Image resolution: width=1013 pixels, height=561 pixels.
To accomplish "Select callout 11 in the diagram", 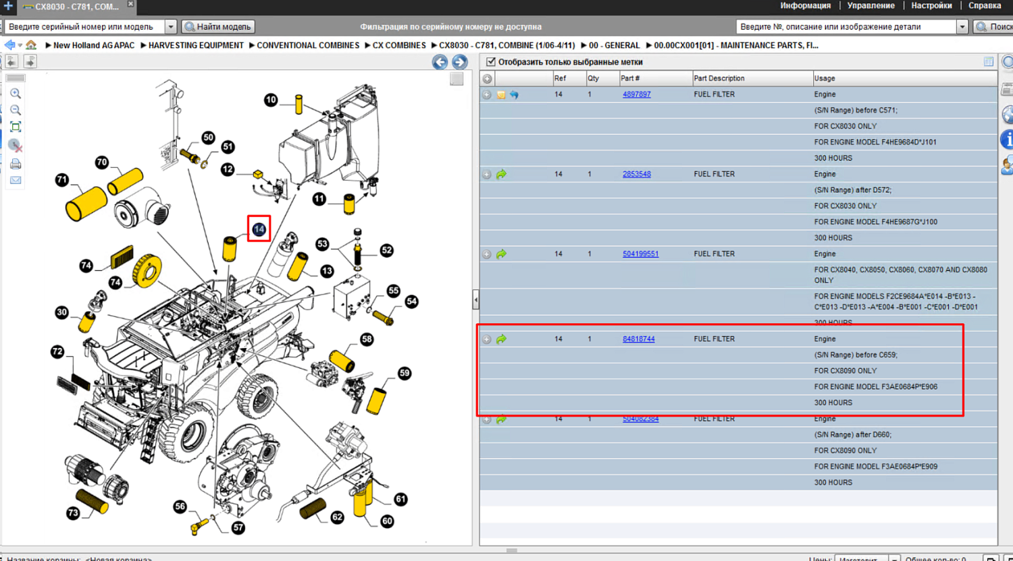I will coord(319,199).
